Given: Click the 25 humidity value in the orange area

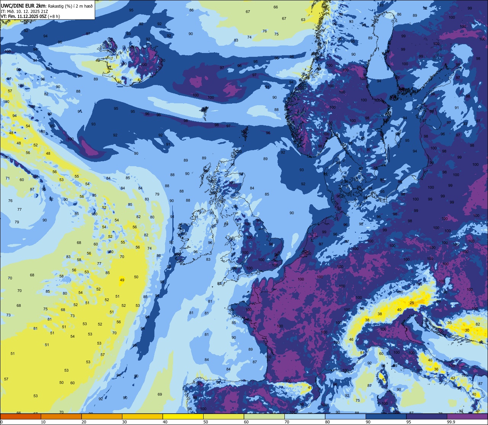Looking at the screenshot, I should click(x=412, y=303).
